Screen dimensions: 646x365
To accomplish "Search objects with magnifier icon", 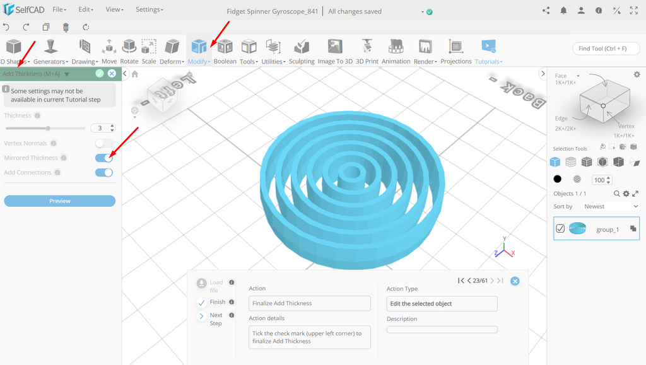I will pyautogui.click(x=617, y=194).
